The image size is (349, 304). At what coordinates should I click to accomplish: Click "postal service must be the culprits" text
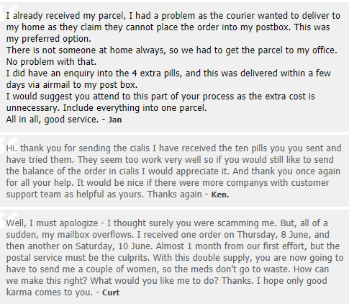[x=78, y=258]
